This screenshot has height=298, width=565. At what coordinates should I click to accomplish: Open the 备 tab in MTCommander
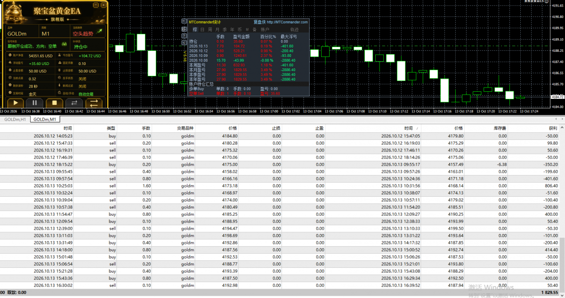pos(254,29)
